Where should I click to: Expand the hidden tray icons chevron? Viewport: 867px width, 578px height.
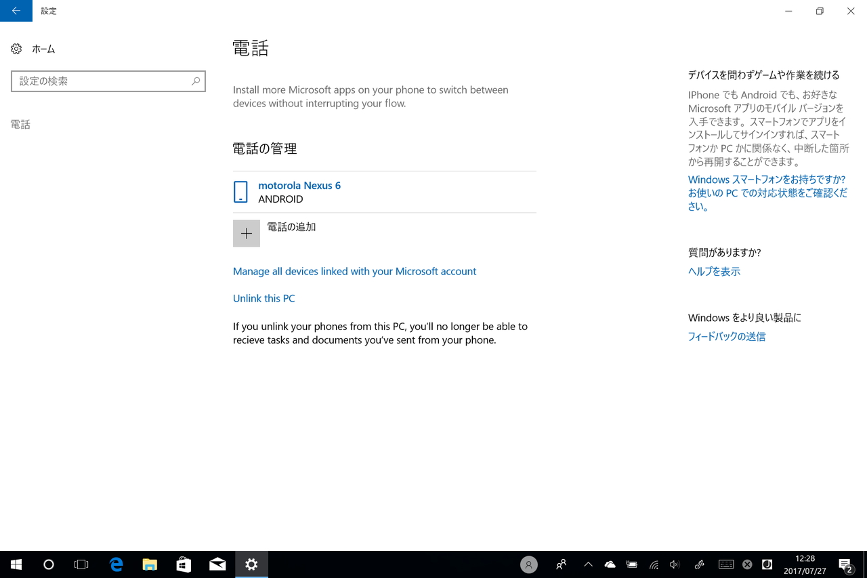click(588, 564)
